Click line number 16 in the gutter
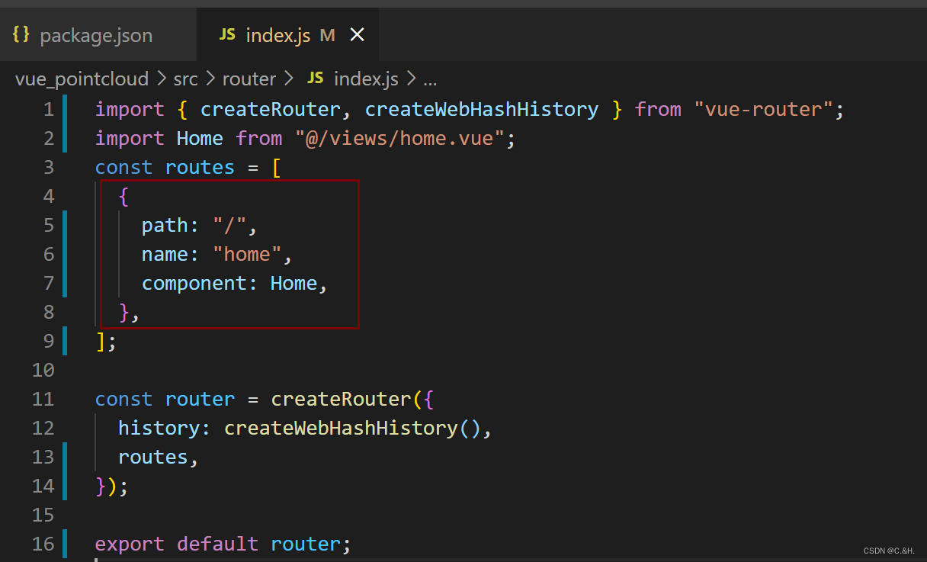 [x=43, y=544]
